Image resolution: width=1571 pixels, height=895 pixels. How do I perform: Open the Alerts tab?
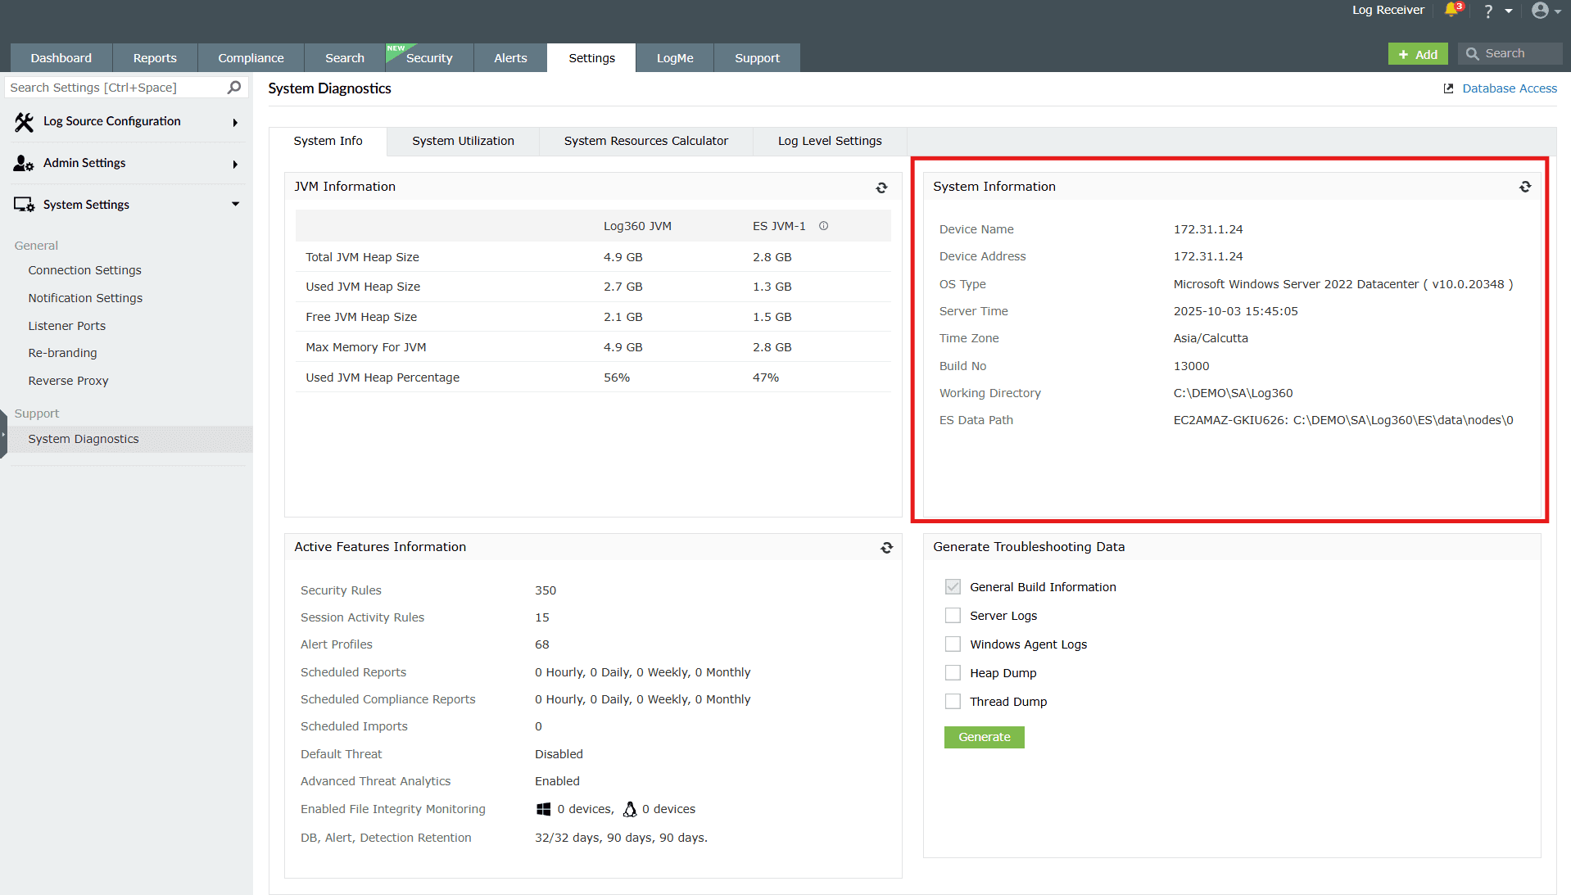(x=510, y=58)
